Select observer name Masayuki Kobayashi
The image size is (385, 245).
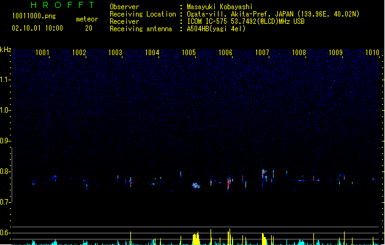(x=220, y=7)
